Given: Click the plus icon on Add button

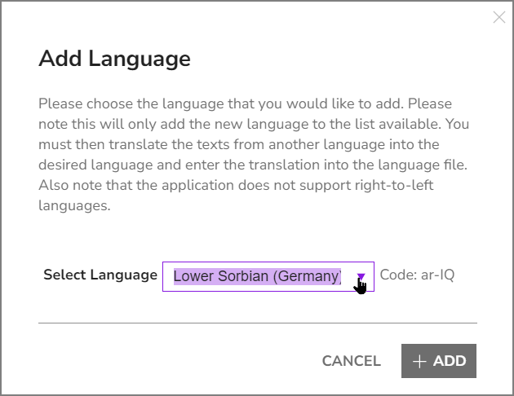Looking at the screenshot, I should click(419, 362).
